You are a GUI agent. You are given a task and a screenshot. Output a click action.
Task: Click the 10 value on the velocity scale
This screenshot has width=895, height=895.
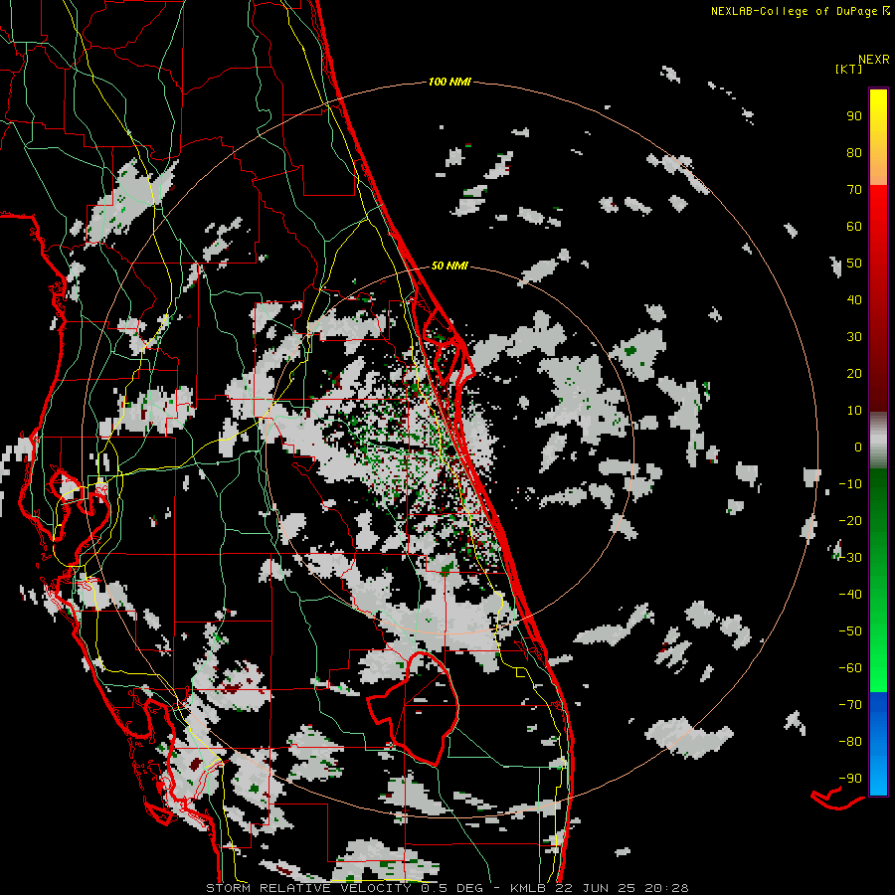(x=854, y=411)
